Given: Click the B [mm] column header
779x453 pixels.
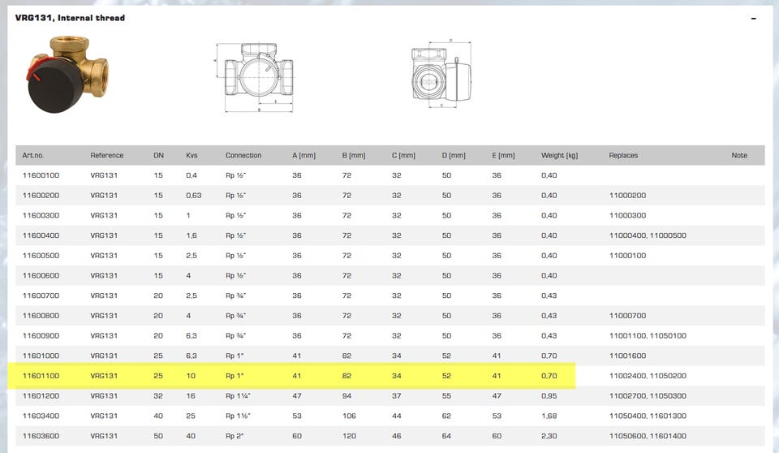Looking at the screenshot, I should click(354, 155).
